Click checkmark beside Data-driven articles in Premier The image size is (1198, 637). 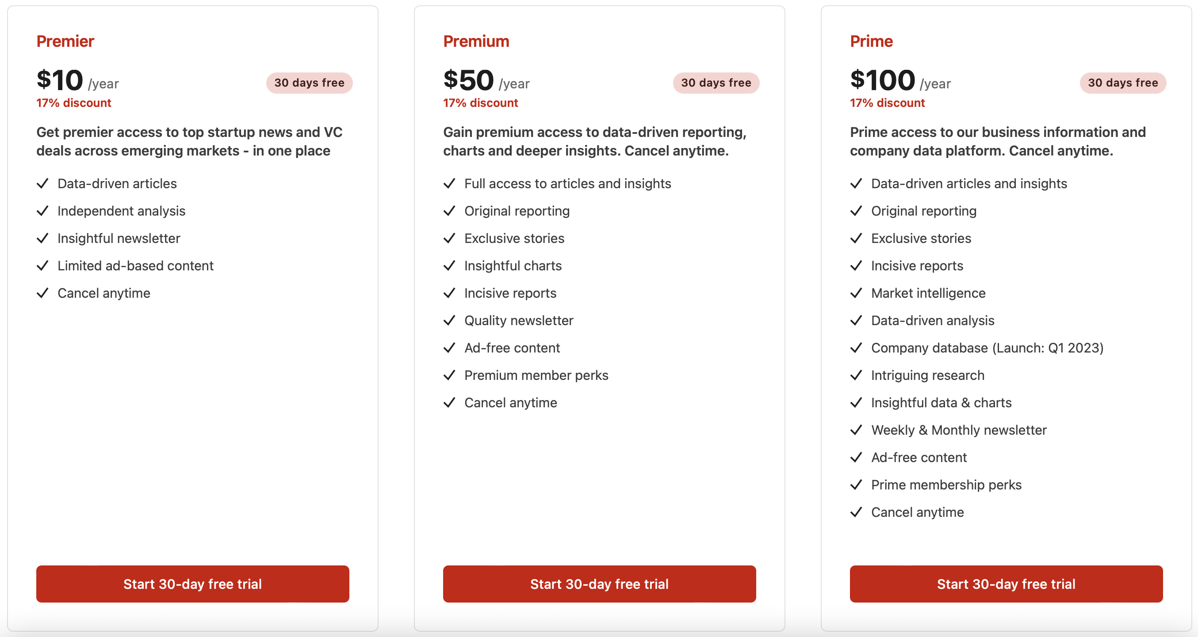[42, 183]
